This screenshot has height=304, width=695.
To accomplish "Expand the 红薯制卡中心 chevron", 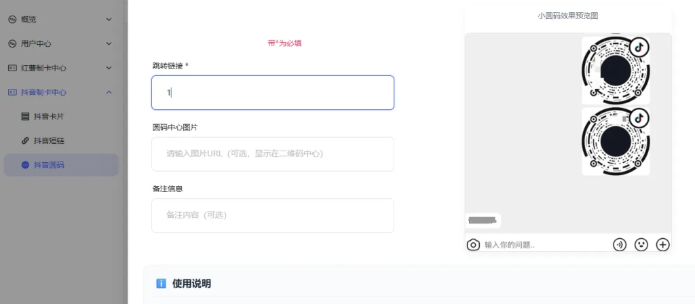I will click(x=109, y=68).
